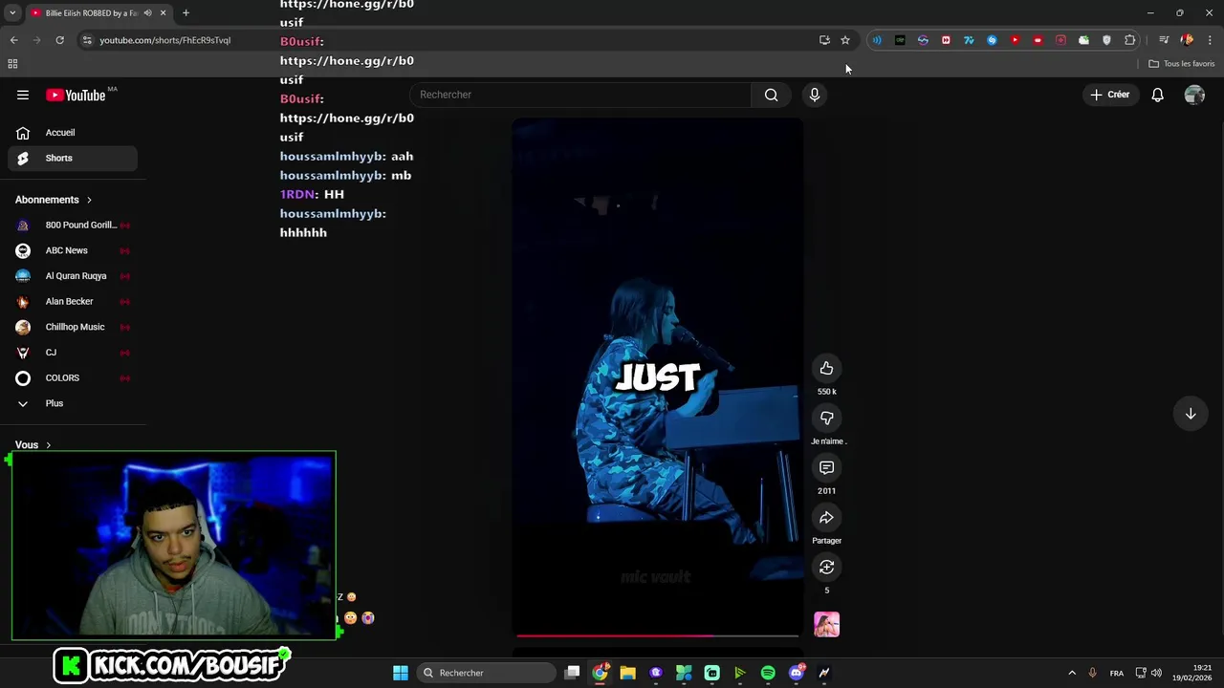
Task: Click Windows taskbar Rechercher search box
Action: coord(487,673)
